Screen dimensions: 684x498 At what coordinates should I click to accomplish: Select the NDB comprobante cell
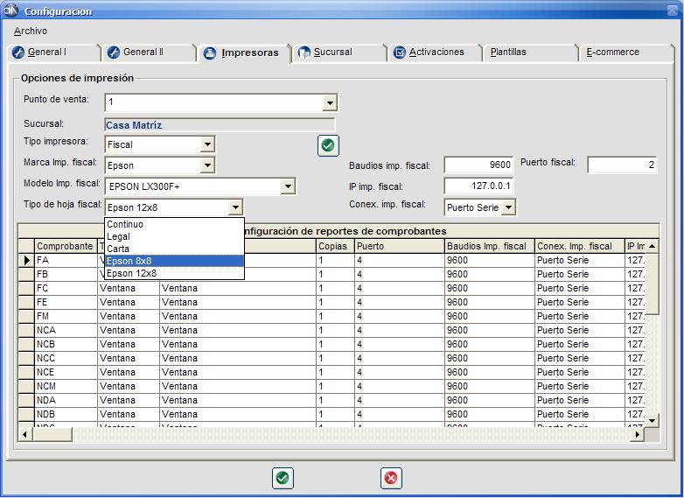66,414
